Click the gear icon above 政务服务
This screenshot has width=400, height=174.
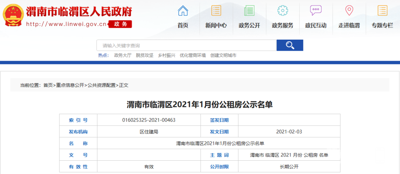[283, 11]
